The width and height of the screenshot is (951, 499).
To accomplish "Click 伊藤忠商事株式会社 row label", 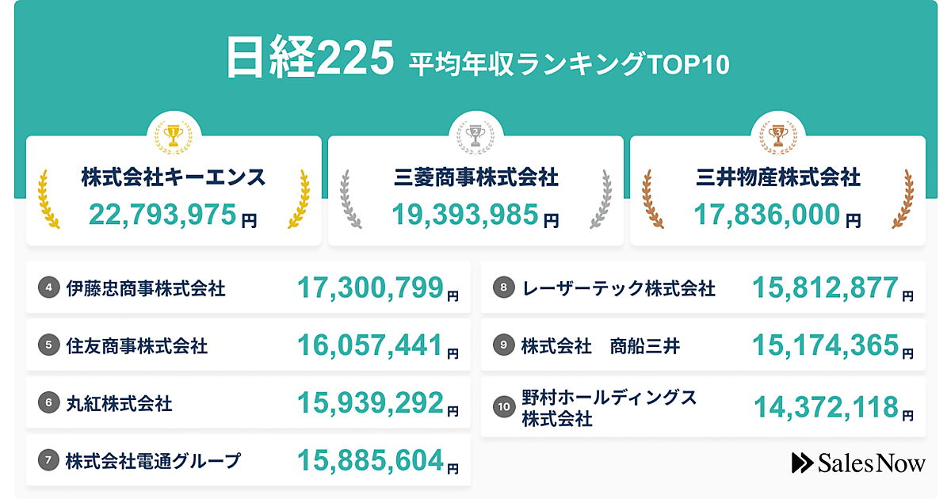I will click(x=146, y=288).
